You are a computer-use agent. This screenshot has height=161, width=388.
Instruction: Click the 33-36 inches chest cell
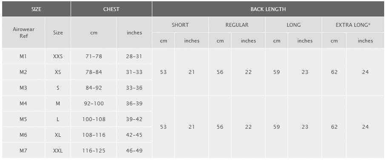pos(134,88)
